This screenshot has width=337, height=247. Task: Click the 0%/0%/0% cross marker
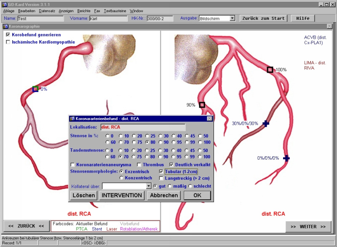[x=286, y=158]
